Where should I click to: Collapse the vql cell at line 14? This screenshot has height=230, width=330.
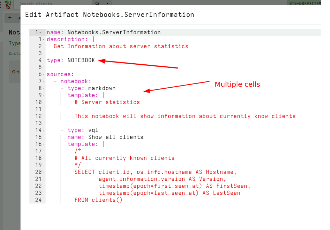click(x=43, y=130)
